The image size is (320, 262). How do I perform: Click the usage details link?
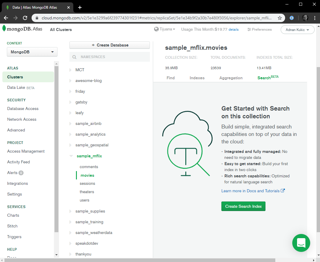[x=234, y=30]
